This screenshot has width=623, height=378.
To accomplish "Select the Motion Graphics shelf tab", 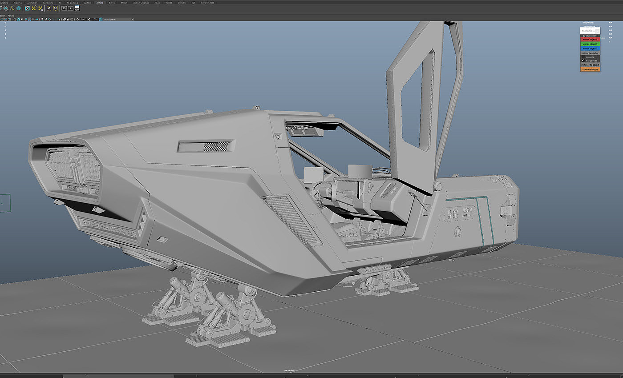I will [141, 3].
